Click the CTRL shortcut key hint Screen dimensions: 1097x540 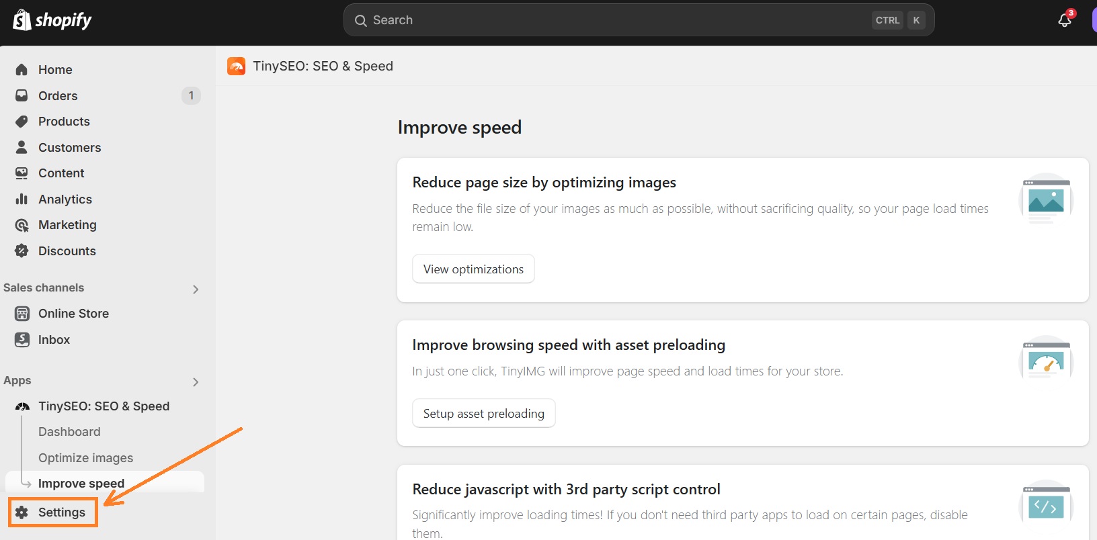tap(887, 20)
